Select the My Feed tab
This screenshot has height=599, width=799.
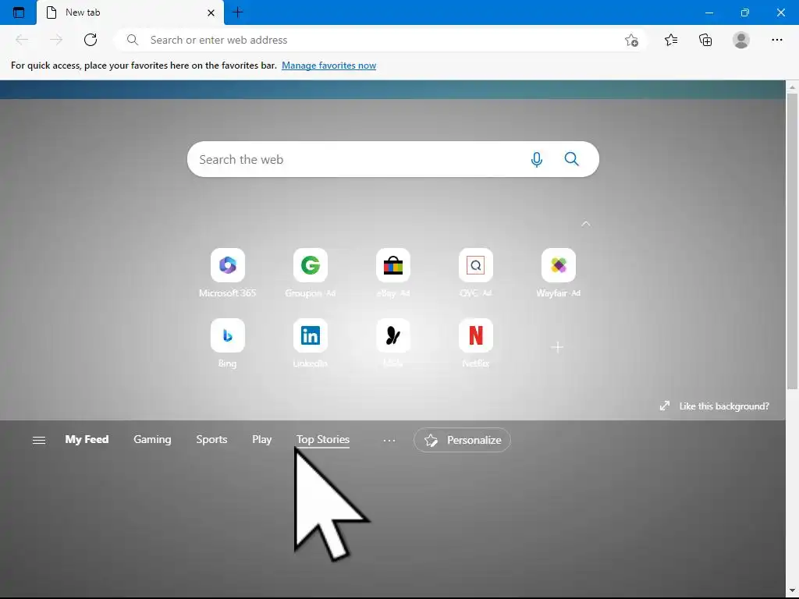87,439
